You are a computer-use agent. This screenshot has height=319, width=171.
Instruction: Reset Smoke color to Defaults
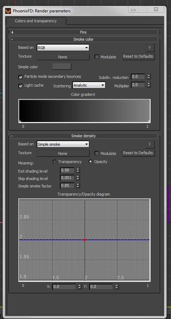(139, 56)
